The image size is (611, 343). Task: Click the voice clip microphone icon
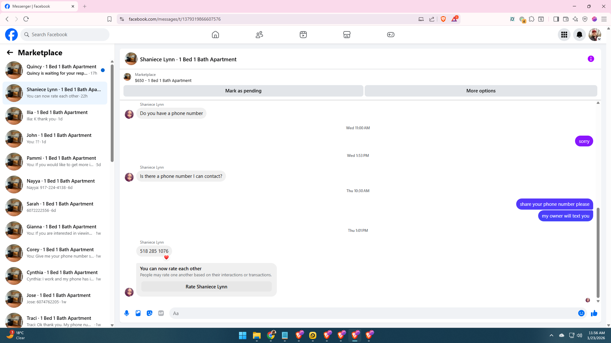127,313
